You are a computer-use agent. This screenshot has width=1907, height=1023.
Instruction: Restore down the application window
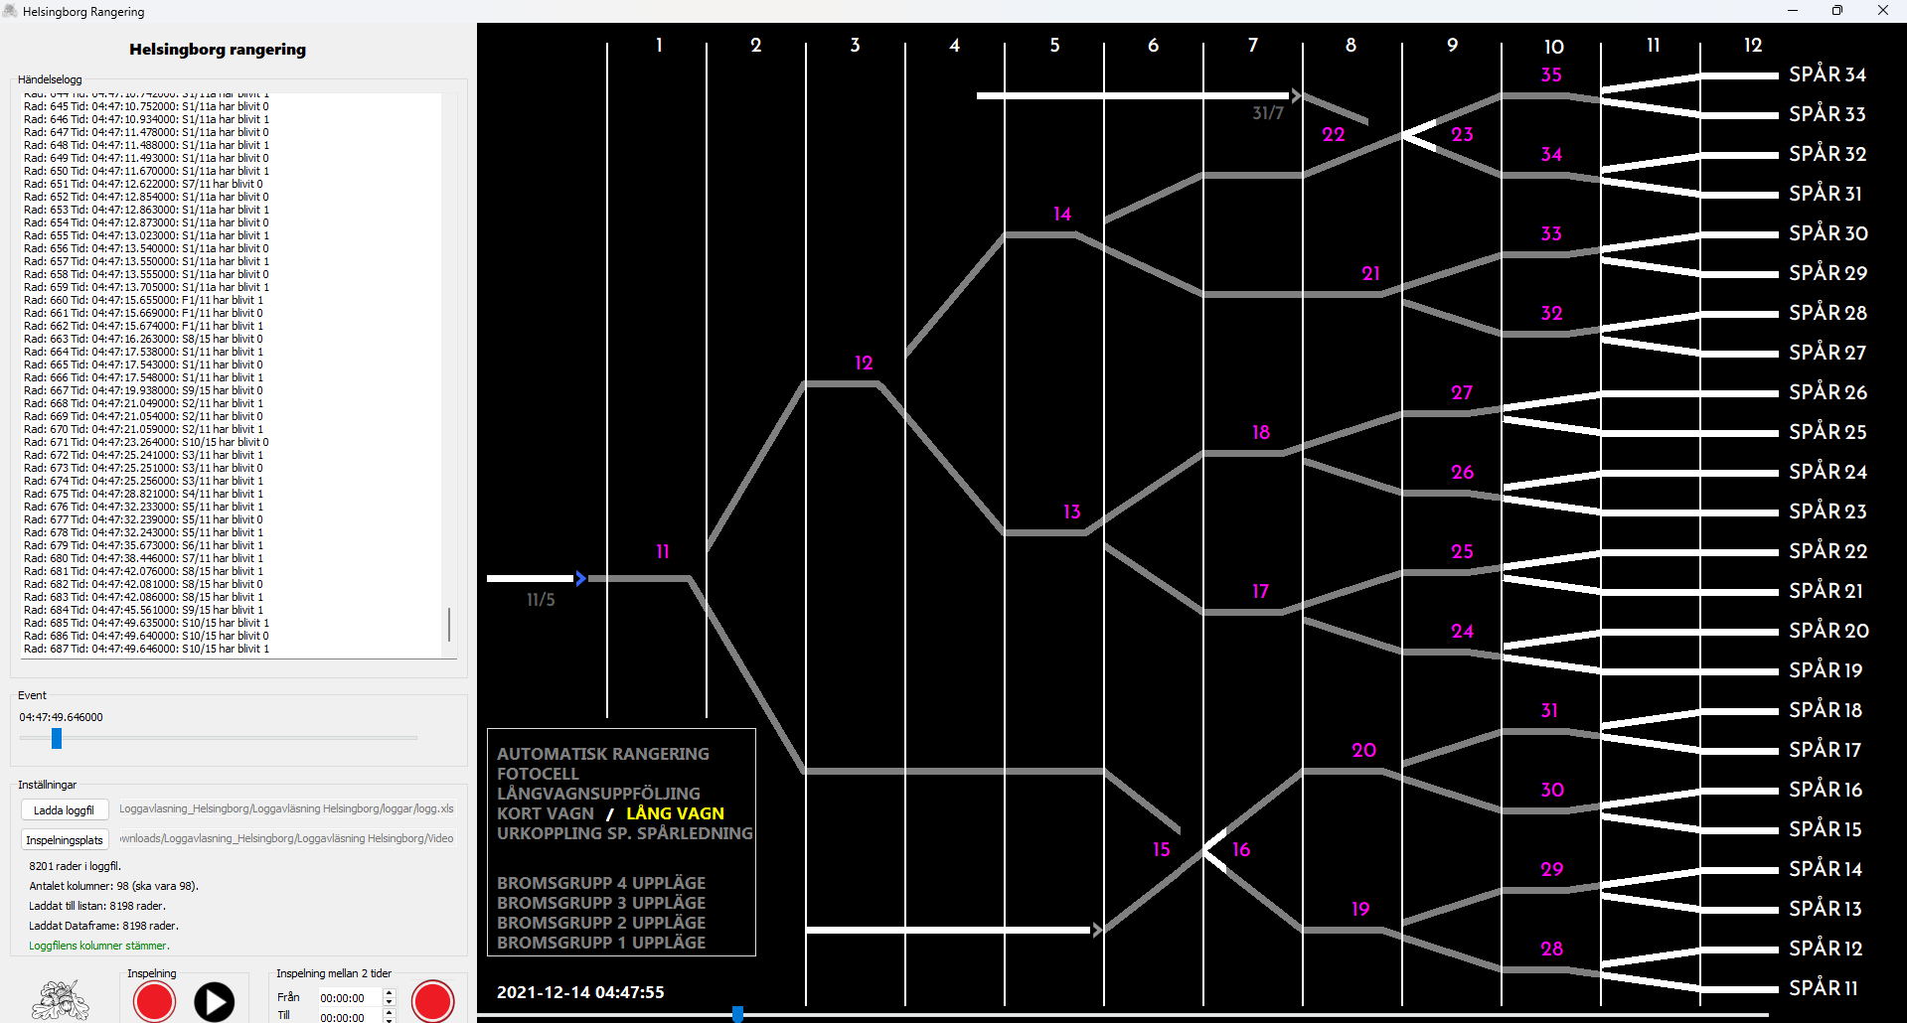pos(1836,11)
